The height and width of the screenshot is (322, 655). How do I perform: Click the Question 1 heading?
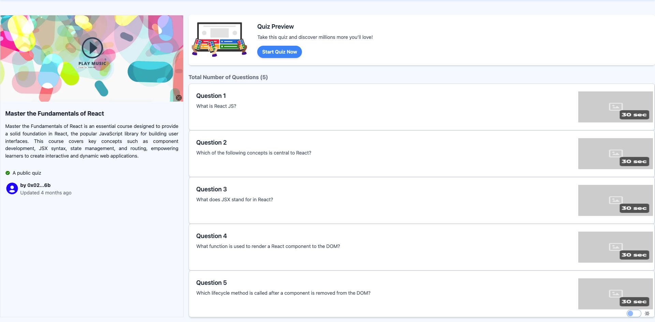coord(211,96)
